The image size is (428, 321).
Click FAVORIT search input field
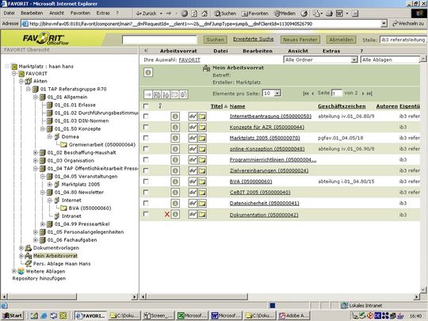[159, 40]
